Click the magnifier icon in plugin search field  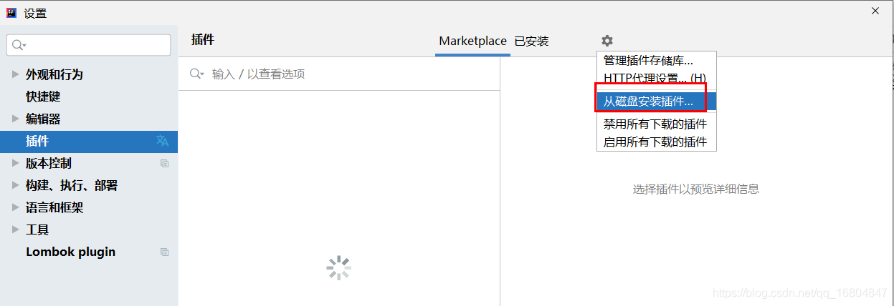point(196,74)
